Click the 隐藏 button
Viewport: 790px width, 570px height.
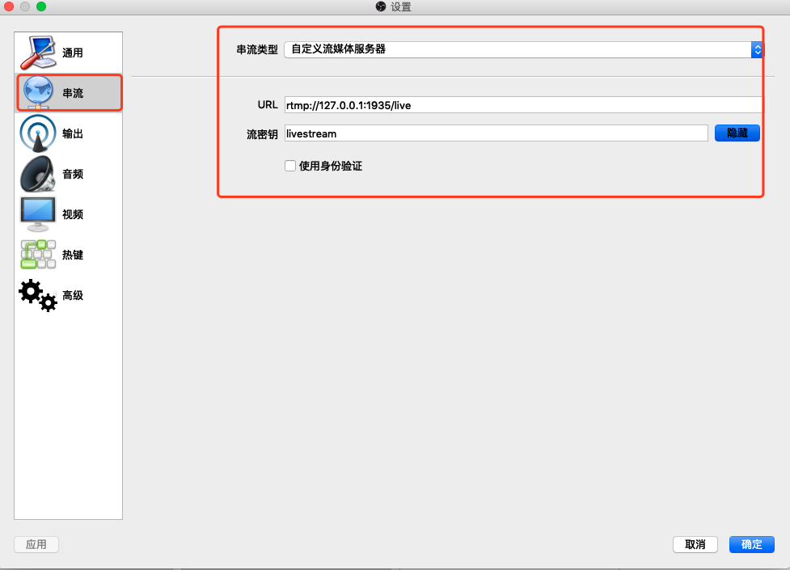(x=737, y=133)
